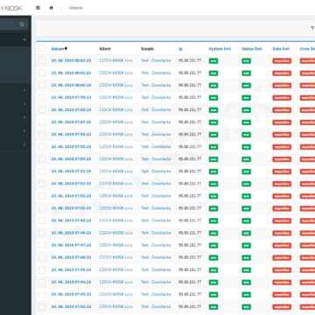
Task: Expand the second collapsed sidebar menu chevron
Action: tap(24, 104)
